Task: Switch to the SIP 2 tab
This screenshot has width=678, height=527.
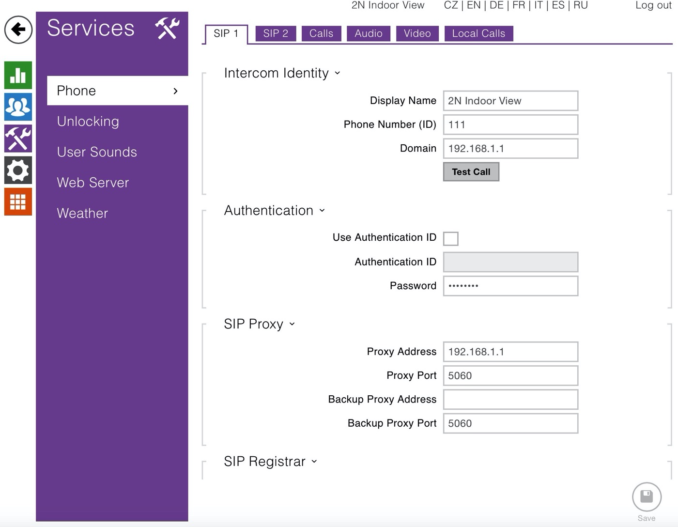Action: (x=276, y=33)
